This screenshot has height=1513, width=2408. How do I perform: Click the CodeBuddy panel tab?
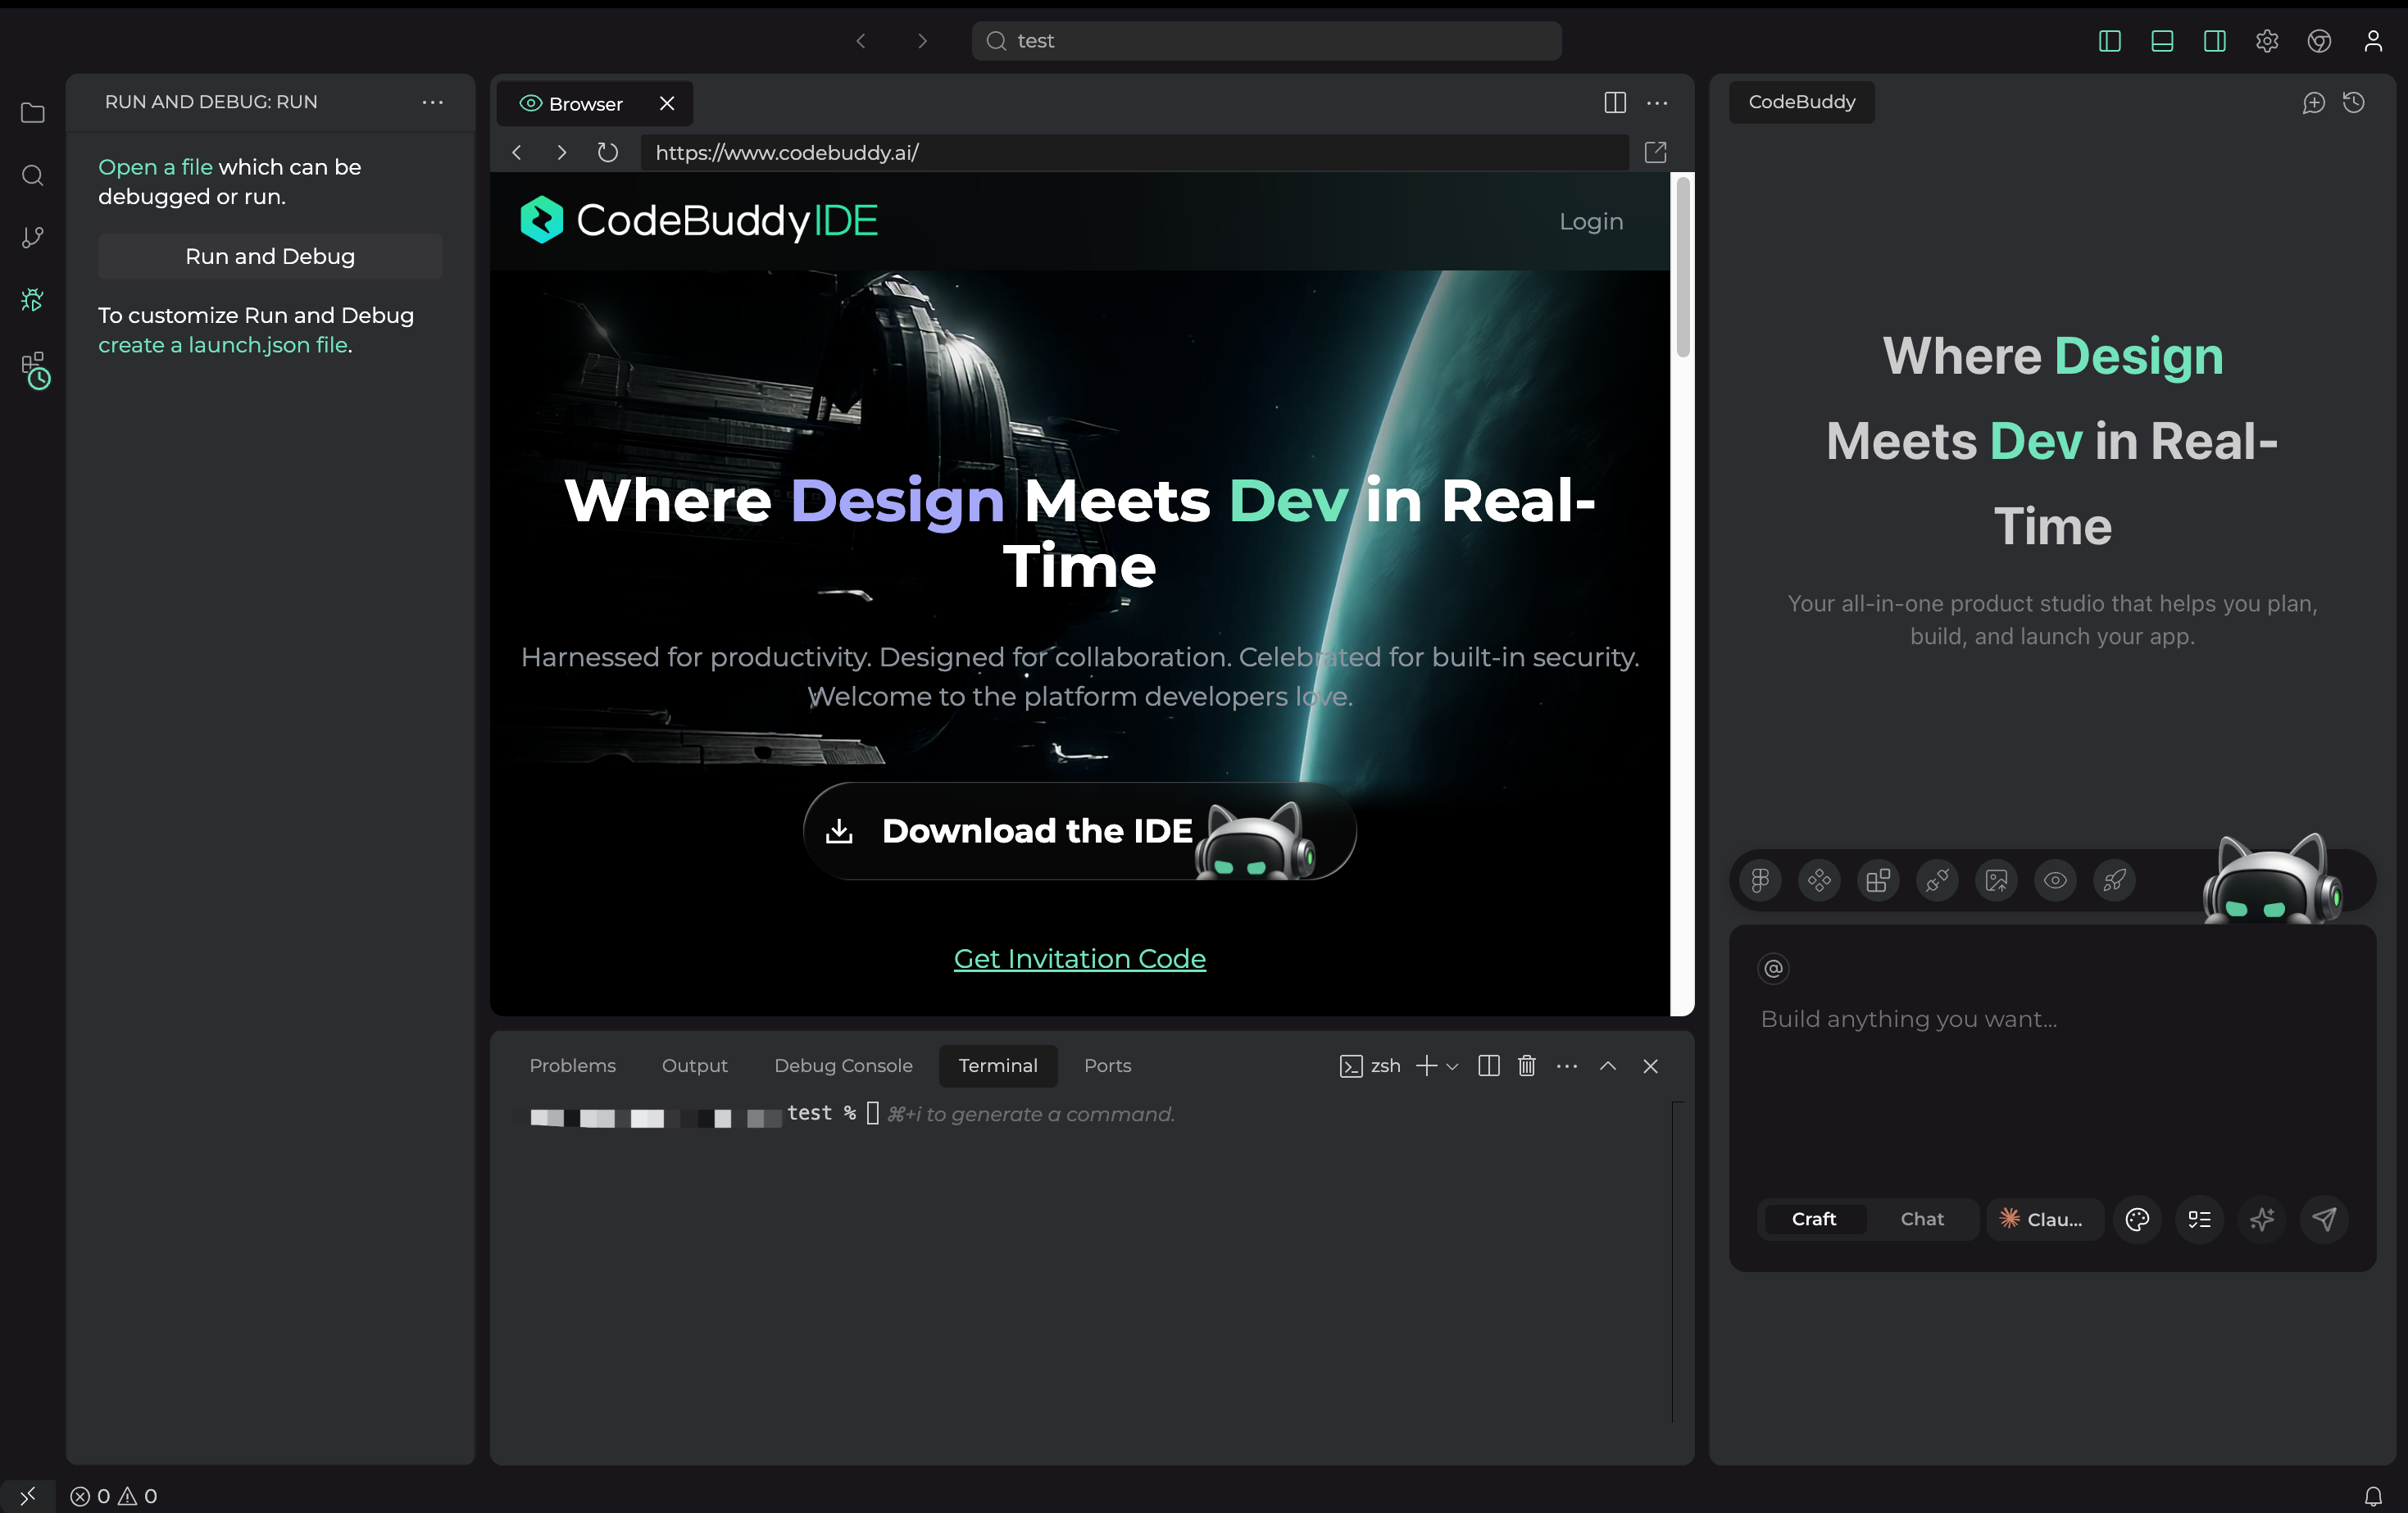pos(1801,102)
